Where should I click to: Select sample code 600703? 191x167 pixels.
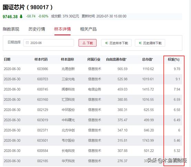[42, 79]
